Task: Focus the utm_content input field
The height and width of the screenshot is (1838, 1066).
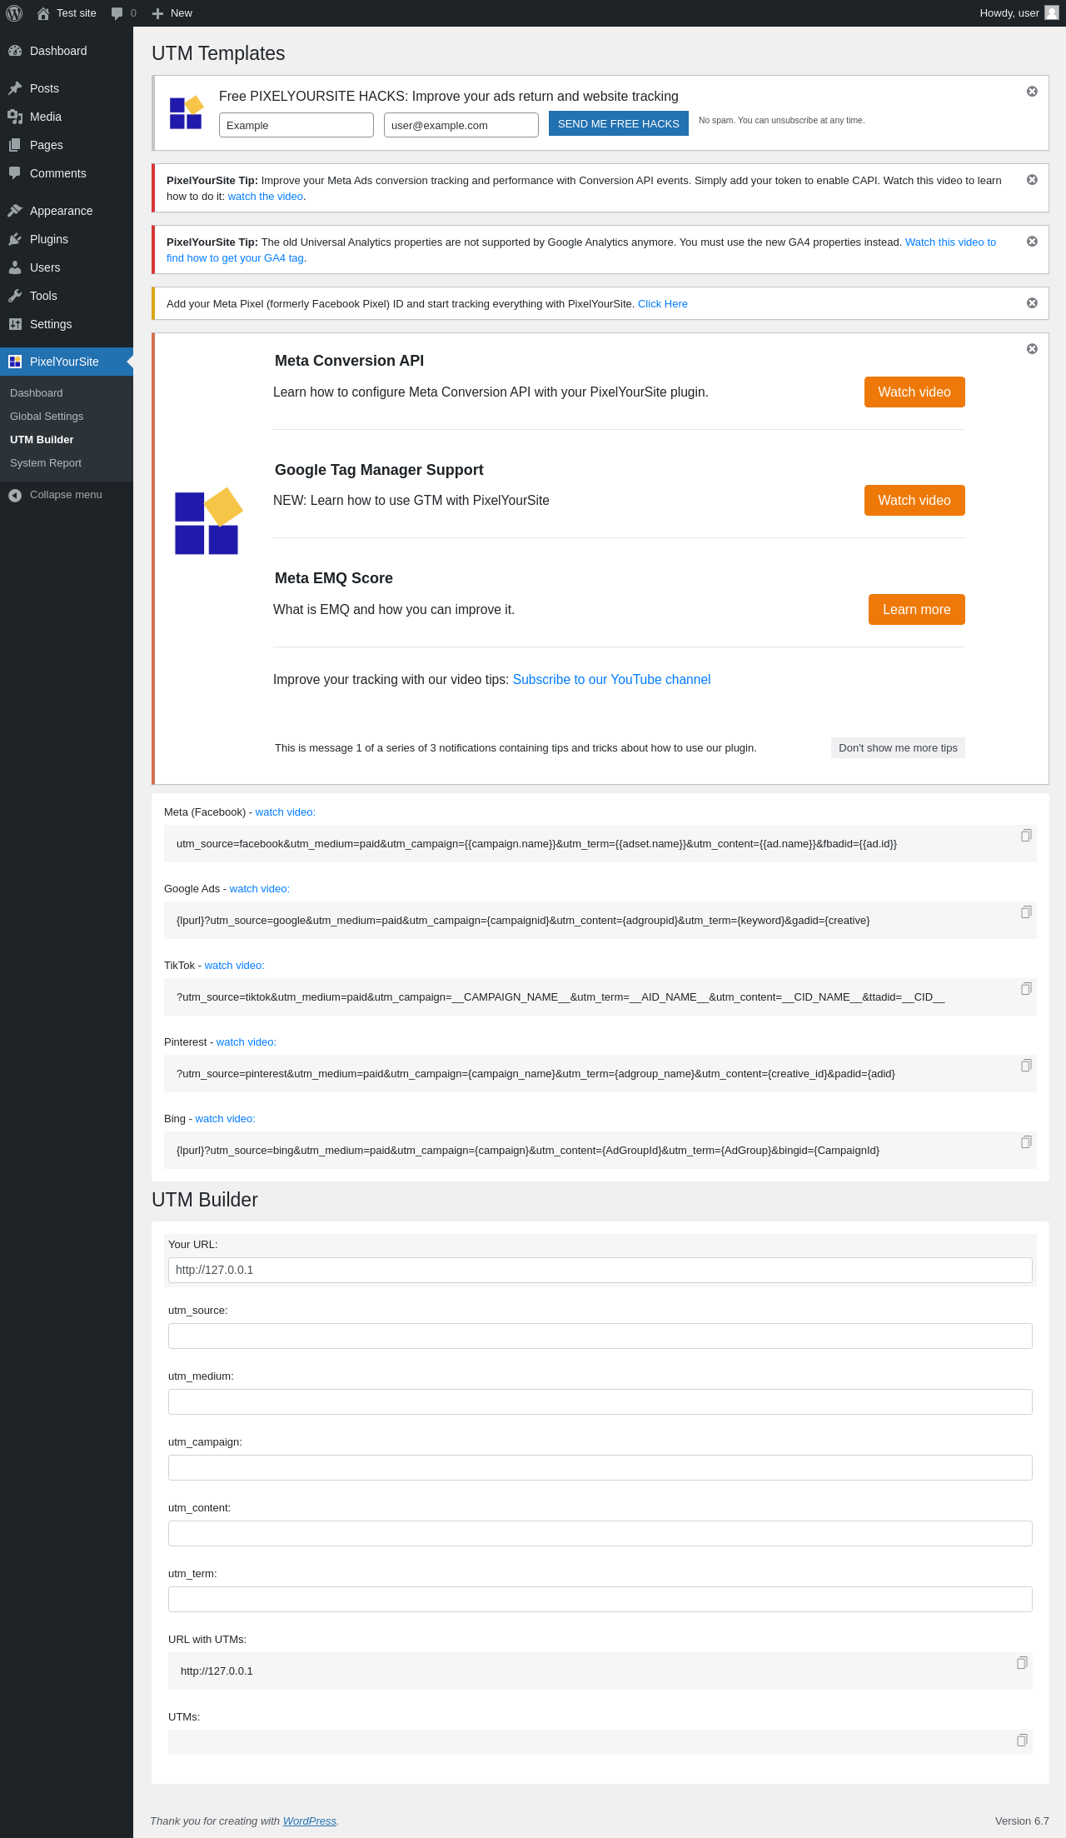Action: click(x=600, y=1534)
